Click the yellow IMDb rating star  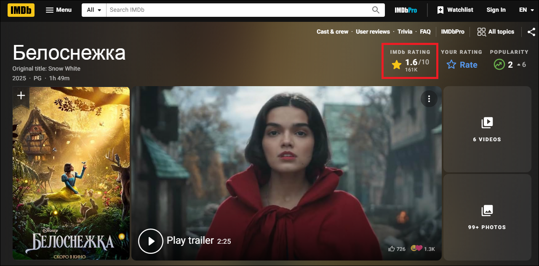point(396,64)
